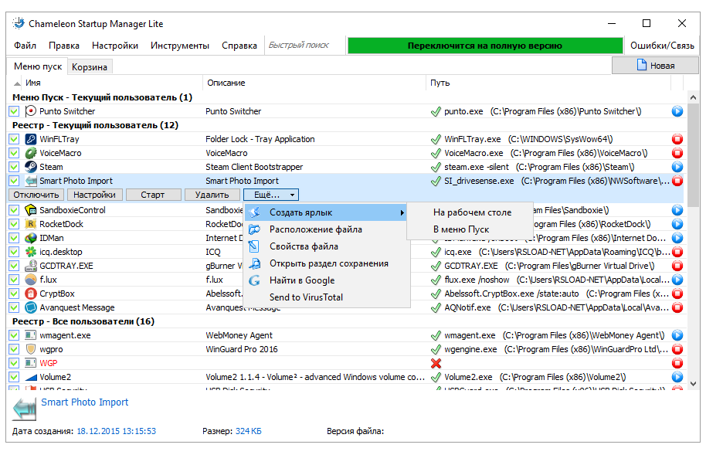This screenshot has height=465, width=723.
Task: Click red status icon in VoiceMacro row
Action: click(x=677, y=153)
